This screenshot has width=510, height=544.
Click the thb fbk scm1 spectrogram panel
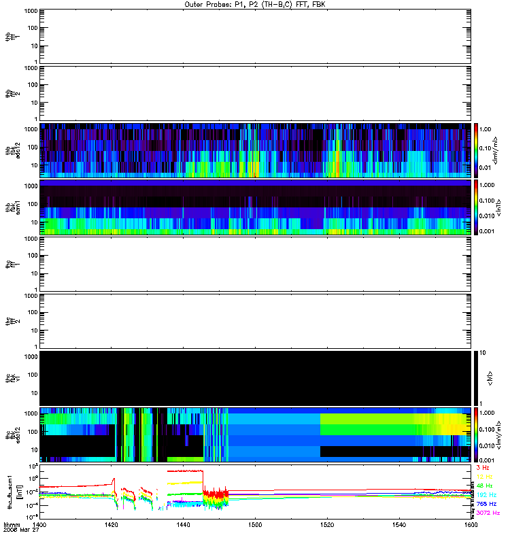[255, 207]
